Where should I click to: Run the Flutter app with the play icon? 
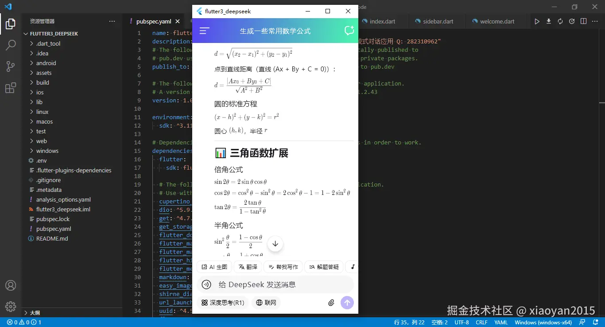coord(536,21)
